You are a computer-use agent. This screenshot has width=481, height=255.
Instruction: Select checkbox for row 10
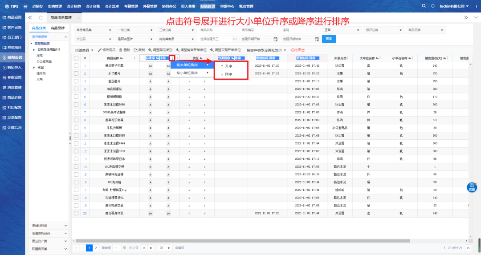click(x=76, y=135)
